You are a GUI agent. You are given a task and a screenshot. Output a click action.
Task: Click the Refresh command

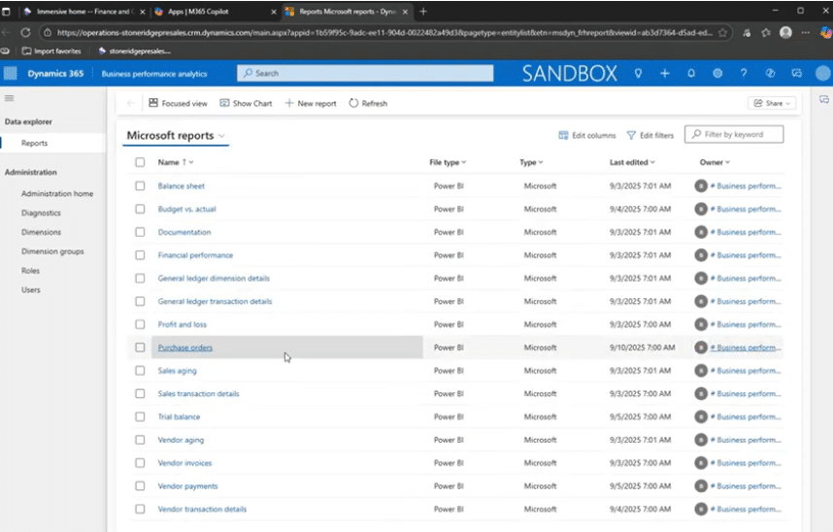pos(368,103)
